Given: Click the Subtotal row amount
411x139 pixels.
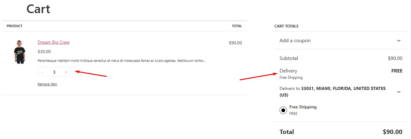Looking at the screenshot, I should (395, 58).
